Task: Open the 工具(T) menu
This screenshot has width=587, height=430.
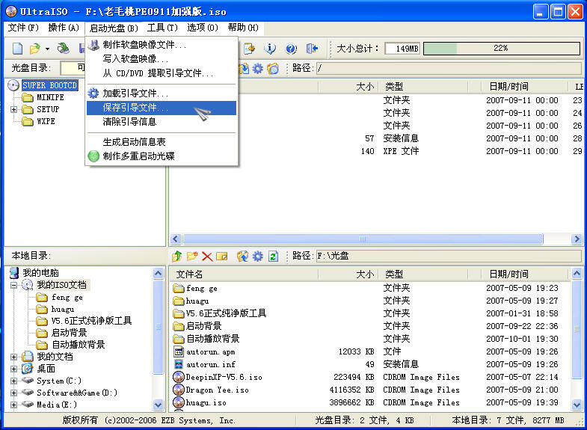Action: pyautogui.click(x=162, y=28)
